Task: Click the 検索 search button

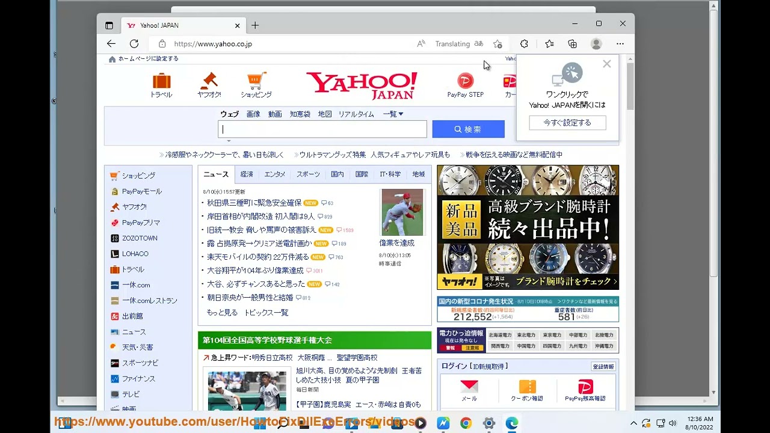Action: [468, 129]
